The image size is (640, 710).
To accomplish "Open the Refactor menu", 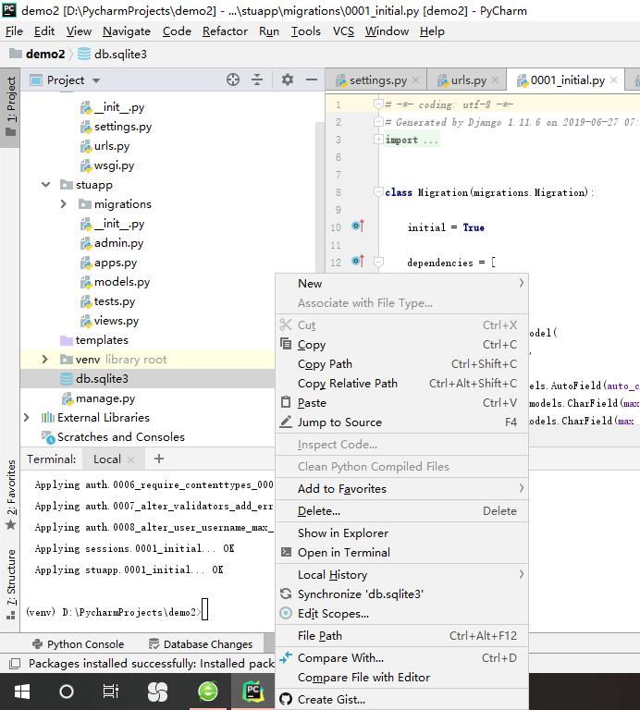I will tap(225, 31).
